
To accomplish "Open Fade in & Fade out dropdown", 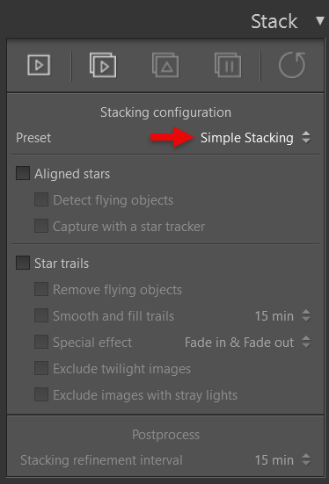I will pyautogui.click(x=248, y=343).
